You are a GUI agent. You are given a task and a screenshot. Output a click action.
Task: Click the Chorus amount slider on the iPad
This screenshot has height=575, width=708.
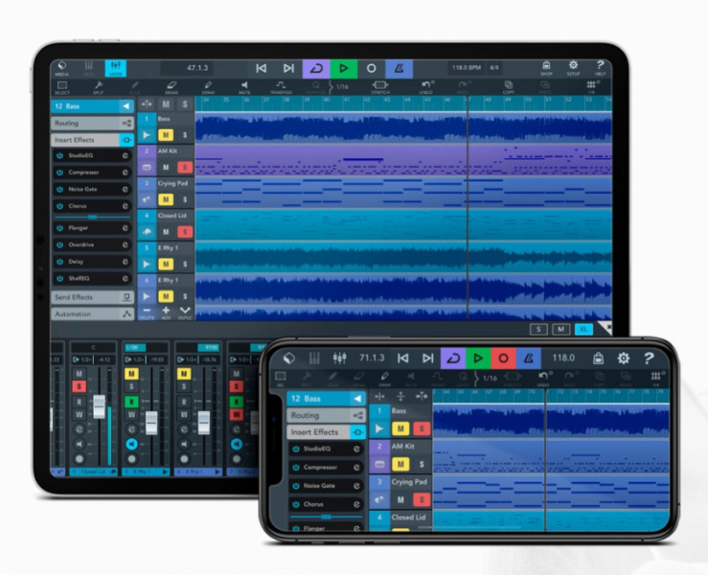coord(93,218)
